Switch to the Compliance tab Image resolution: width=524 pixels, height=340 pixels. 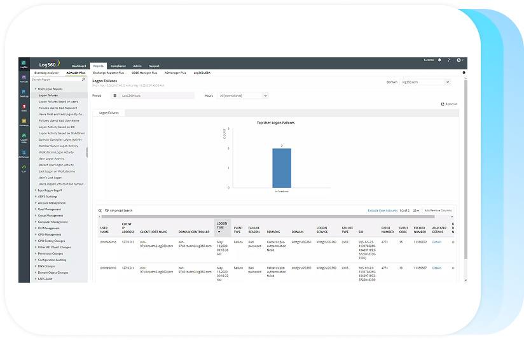(x=118, y=66)
